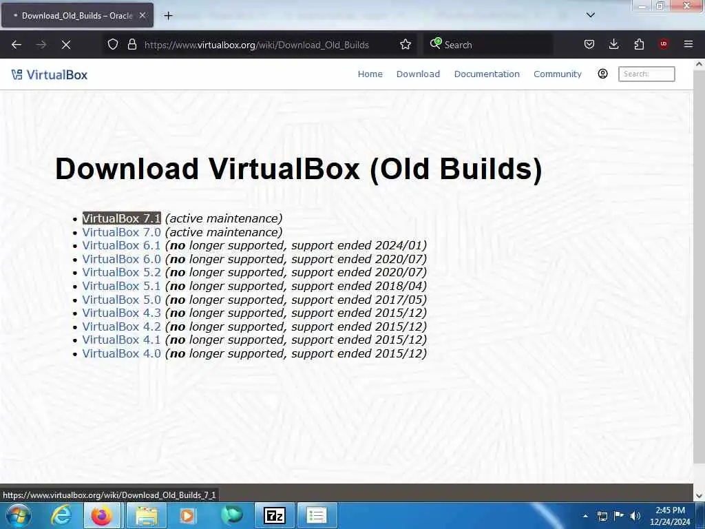The image size is (705, 529).
Task: Open a new tab with the plus button
Action: (x=168, y=16)
